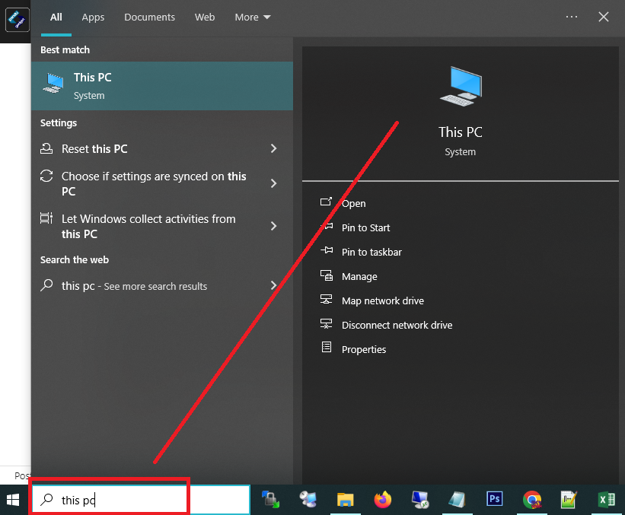
Task: Click the activity timeline settings icon
Action: coord(46,218)
